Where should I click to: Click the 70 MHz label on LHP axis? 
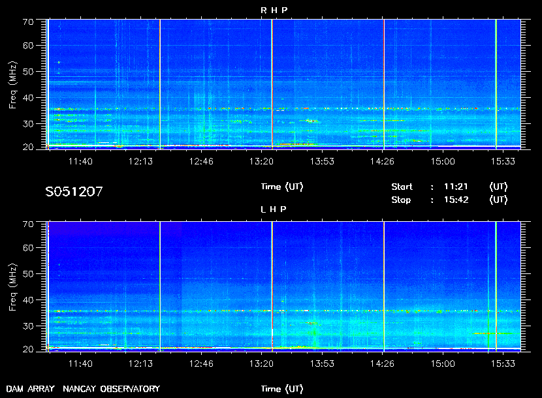[28, 224]
